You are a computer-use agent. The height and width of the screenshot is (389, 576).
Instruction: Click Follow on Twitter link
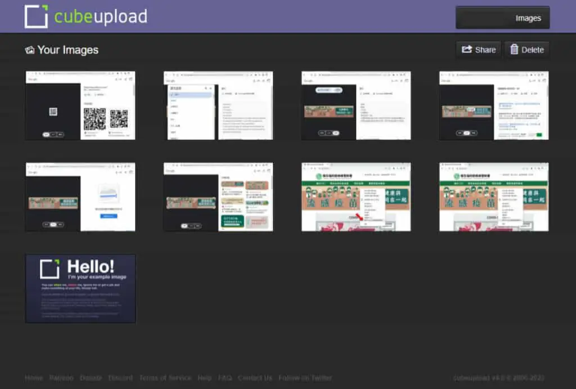click(305, 378)
